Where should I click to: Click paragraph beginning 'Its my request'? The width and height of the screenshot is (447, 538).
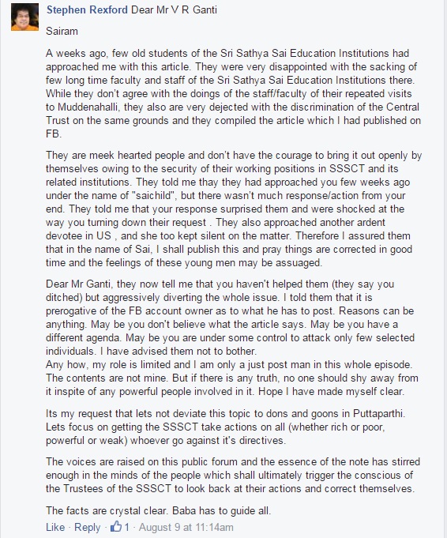tap(226, 427)
